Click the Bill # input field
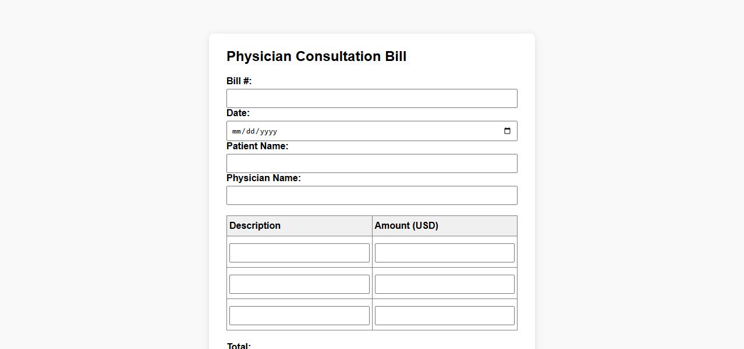Image resolution: width=744 pixels, height=349 pixels. [371, 99]
